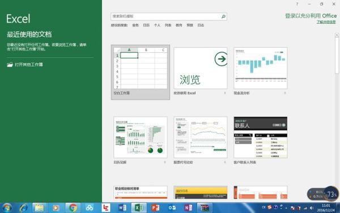Launch Internet Explorer from the taskbar
Viewport: 340px width, 213px height.
click(23, 208)
